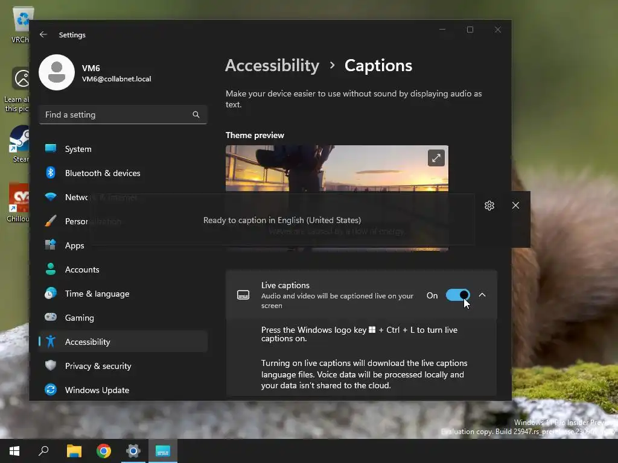Open File Explorer from the taskbar
This screenshot has height=463, width=618.
pyautogui.click(x=74, y=451)
